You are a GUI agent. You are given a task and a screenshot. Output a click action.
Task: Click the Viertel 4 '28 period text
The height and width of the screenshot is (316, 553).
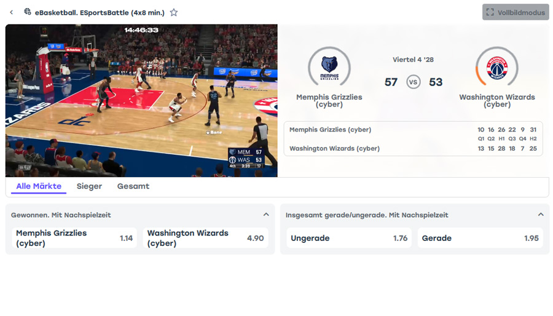pyautogui.click(x=413, y=60)
